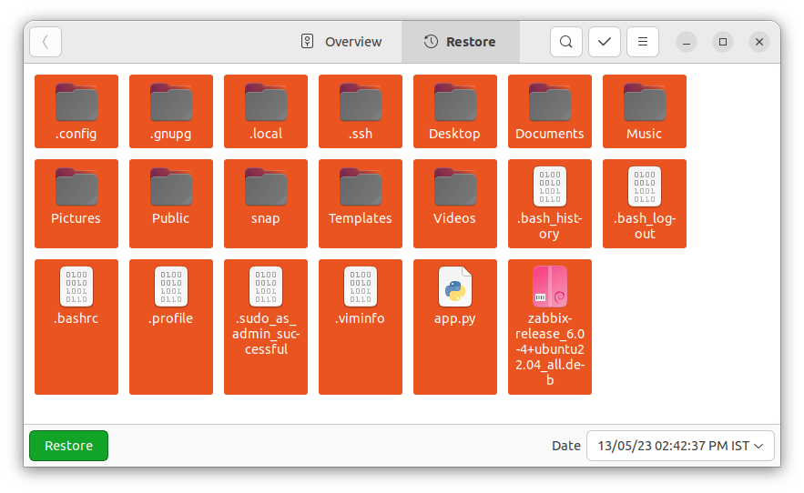804x493 pixels.
Task: Switch to the Restore tab
Action: (460, 42)
